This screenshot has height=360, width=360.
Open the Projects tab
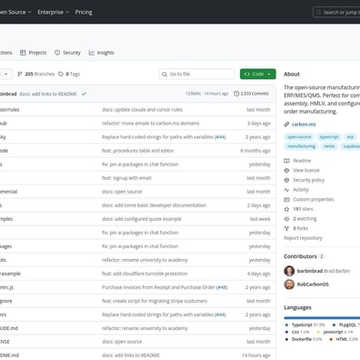33,53
